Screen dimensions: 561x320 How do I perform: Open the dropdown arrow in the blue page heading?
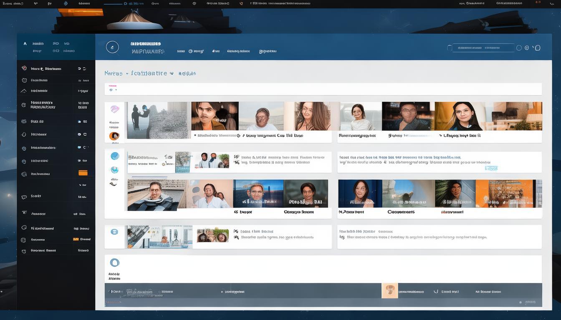171,73
